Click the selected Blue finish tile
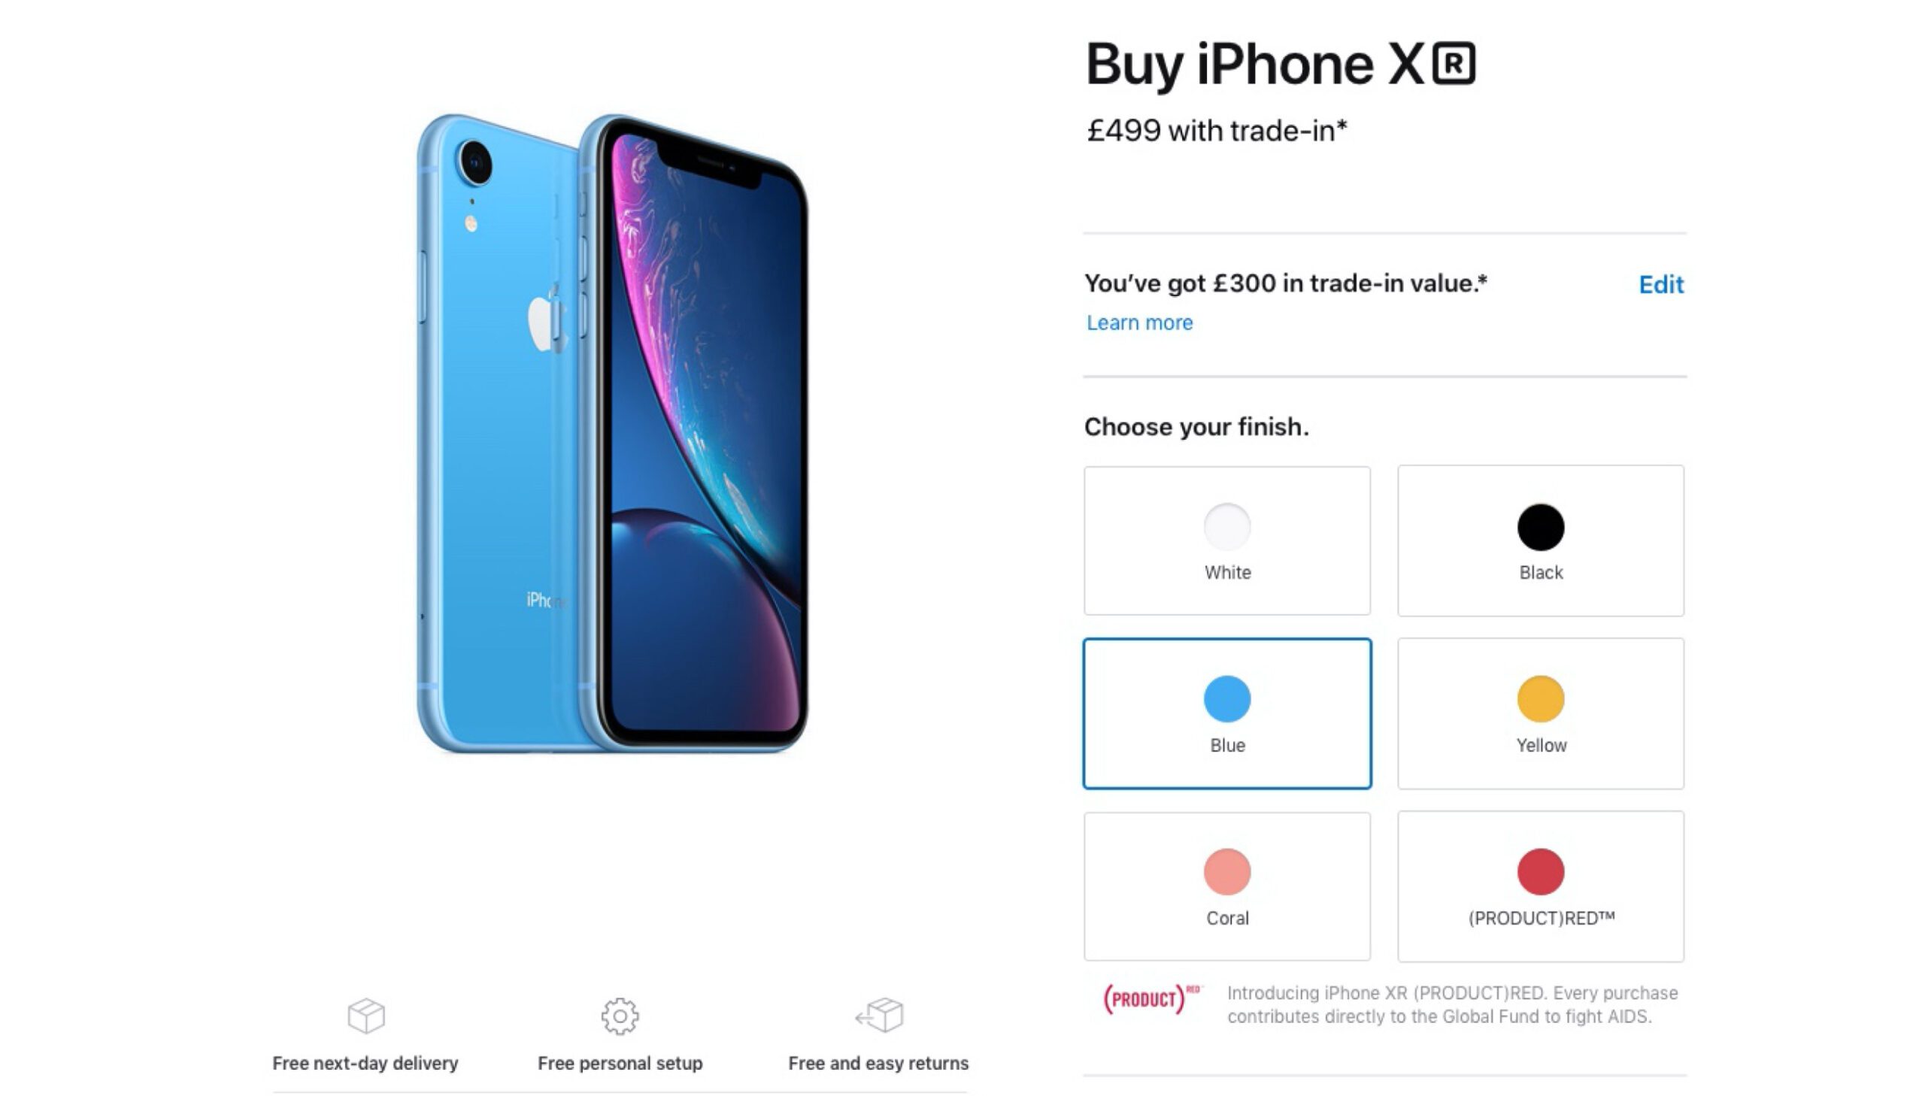 [1227, 713]
